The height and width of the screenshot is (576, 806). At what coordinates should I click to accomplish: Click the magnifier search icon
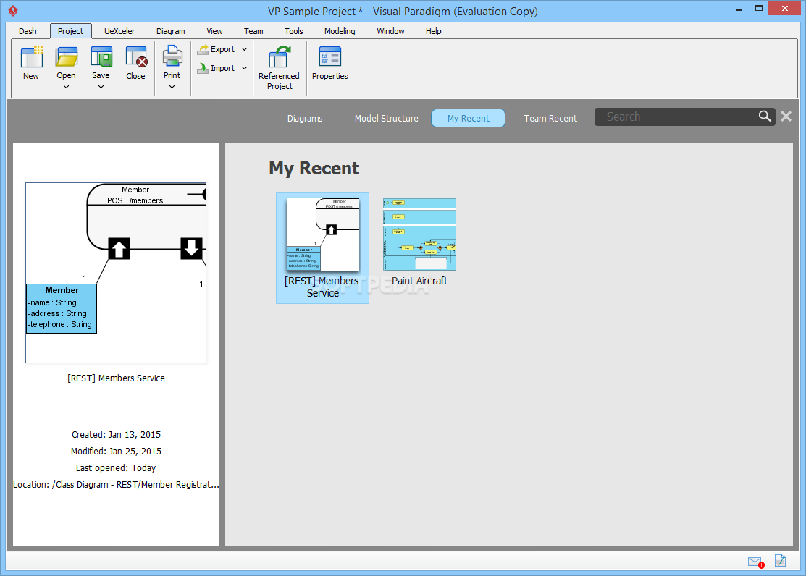[765, 117]
